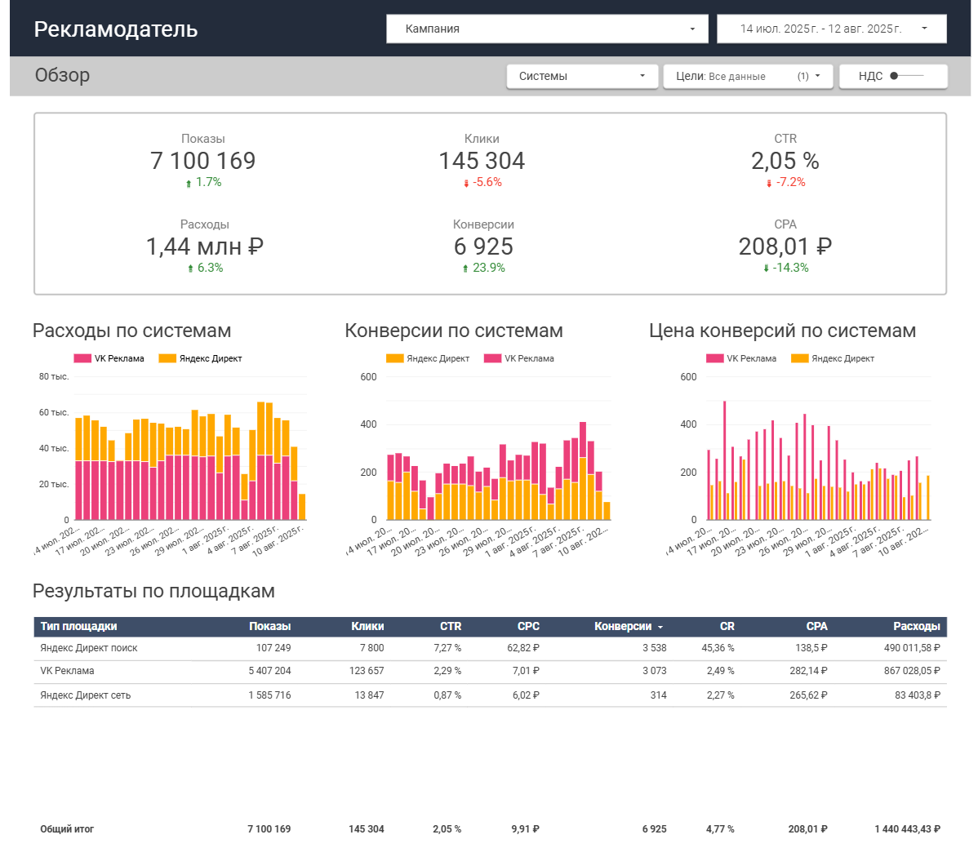The height and width of the screenshot is (848, 978).
Task: Sort the table by CPA column
Action: (x=816, y=627)
